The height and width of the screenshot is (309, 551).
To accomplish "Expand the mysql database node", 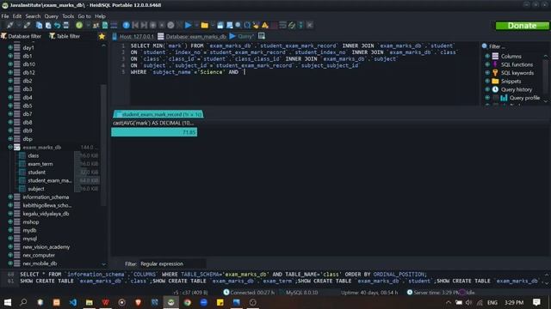I will (10, 239).
